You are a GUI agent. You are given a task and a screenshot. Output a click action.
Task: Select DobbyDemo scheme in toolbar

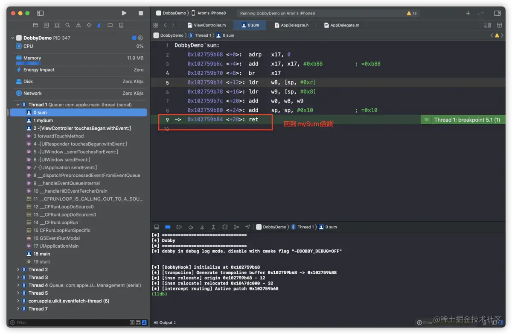coord(171,13)
